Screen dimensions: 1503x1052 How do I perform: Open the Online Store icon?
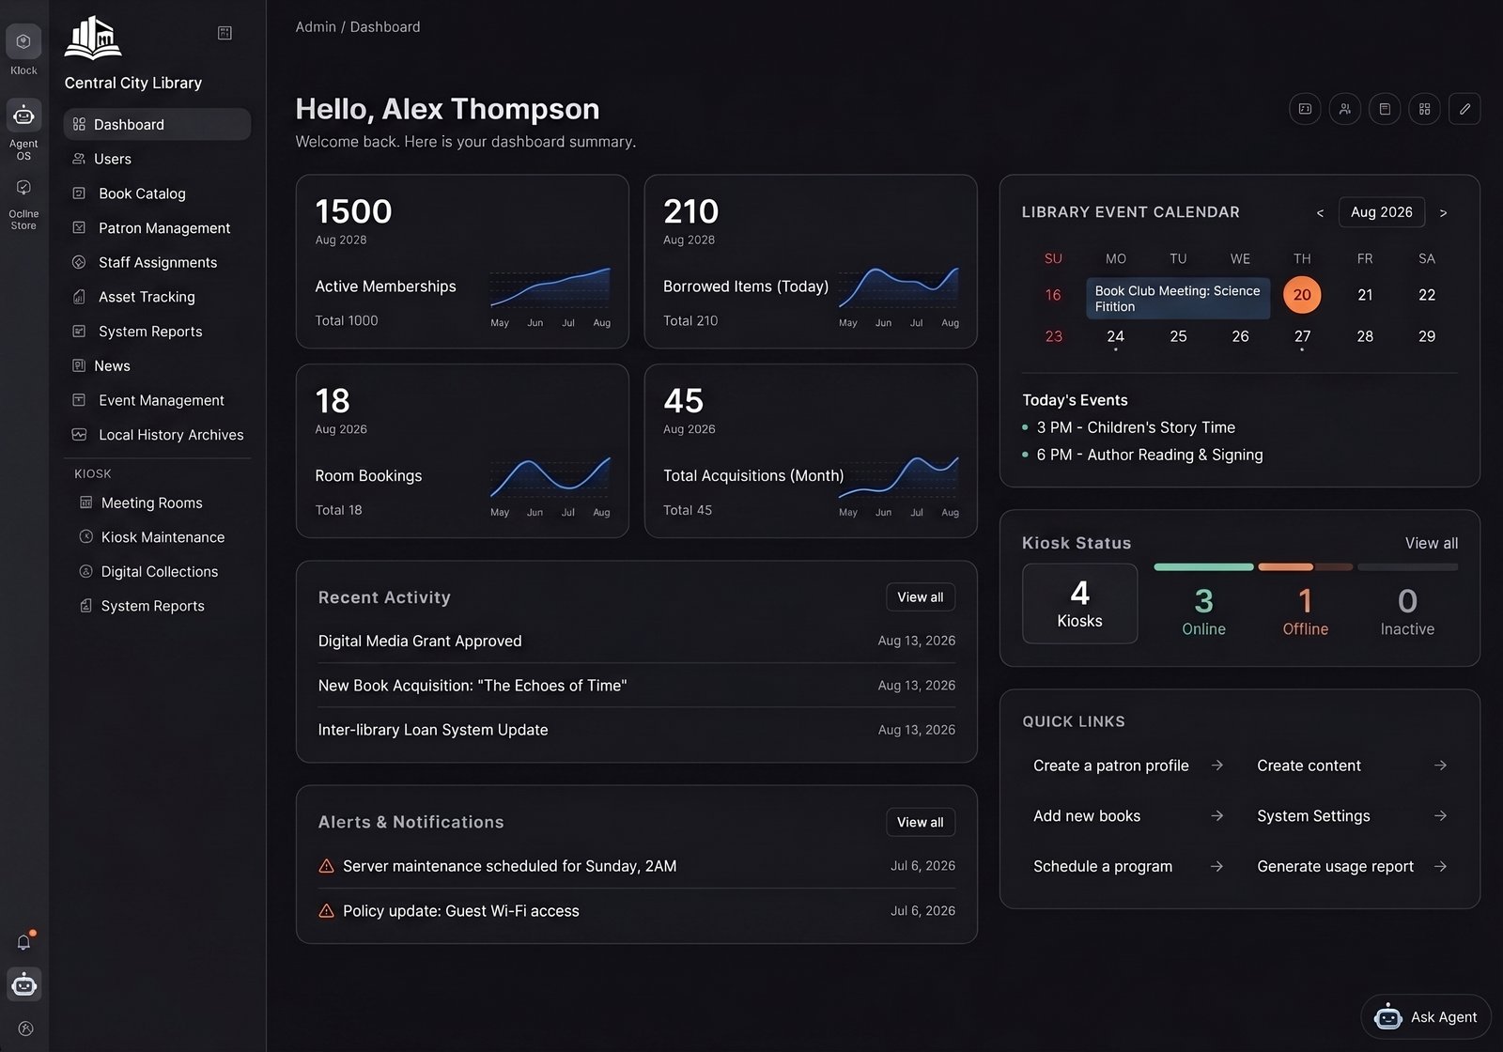(23, 187)
